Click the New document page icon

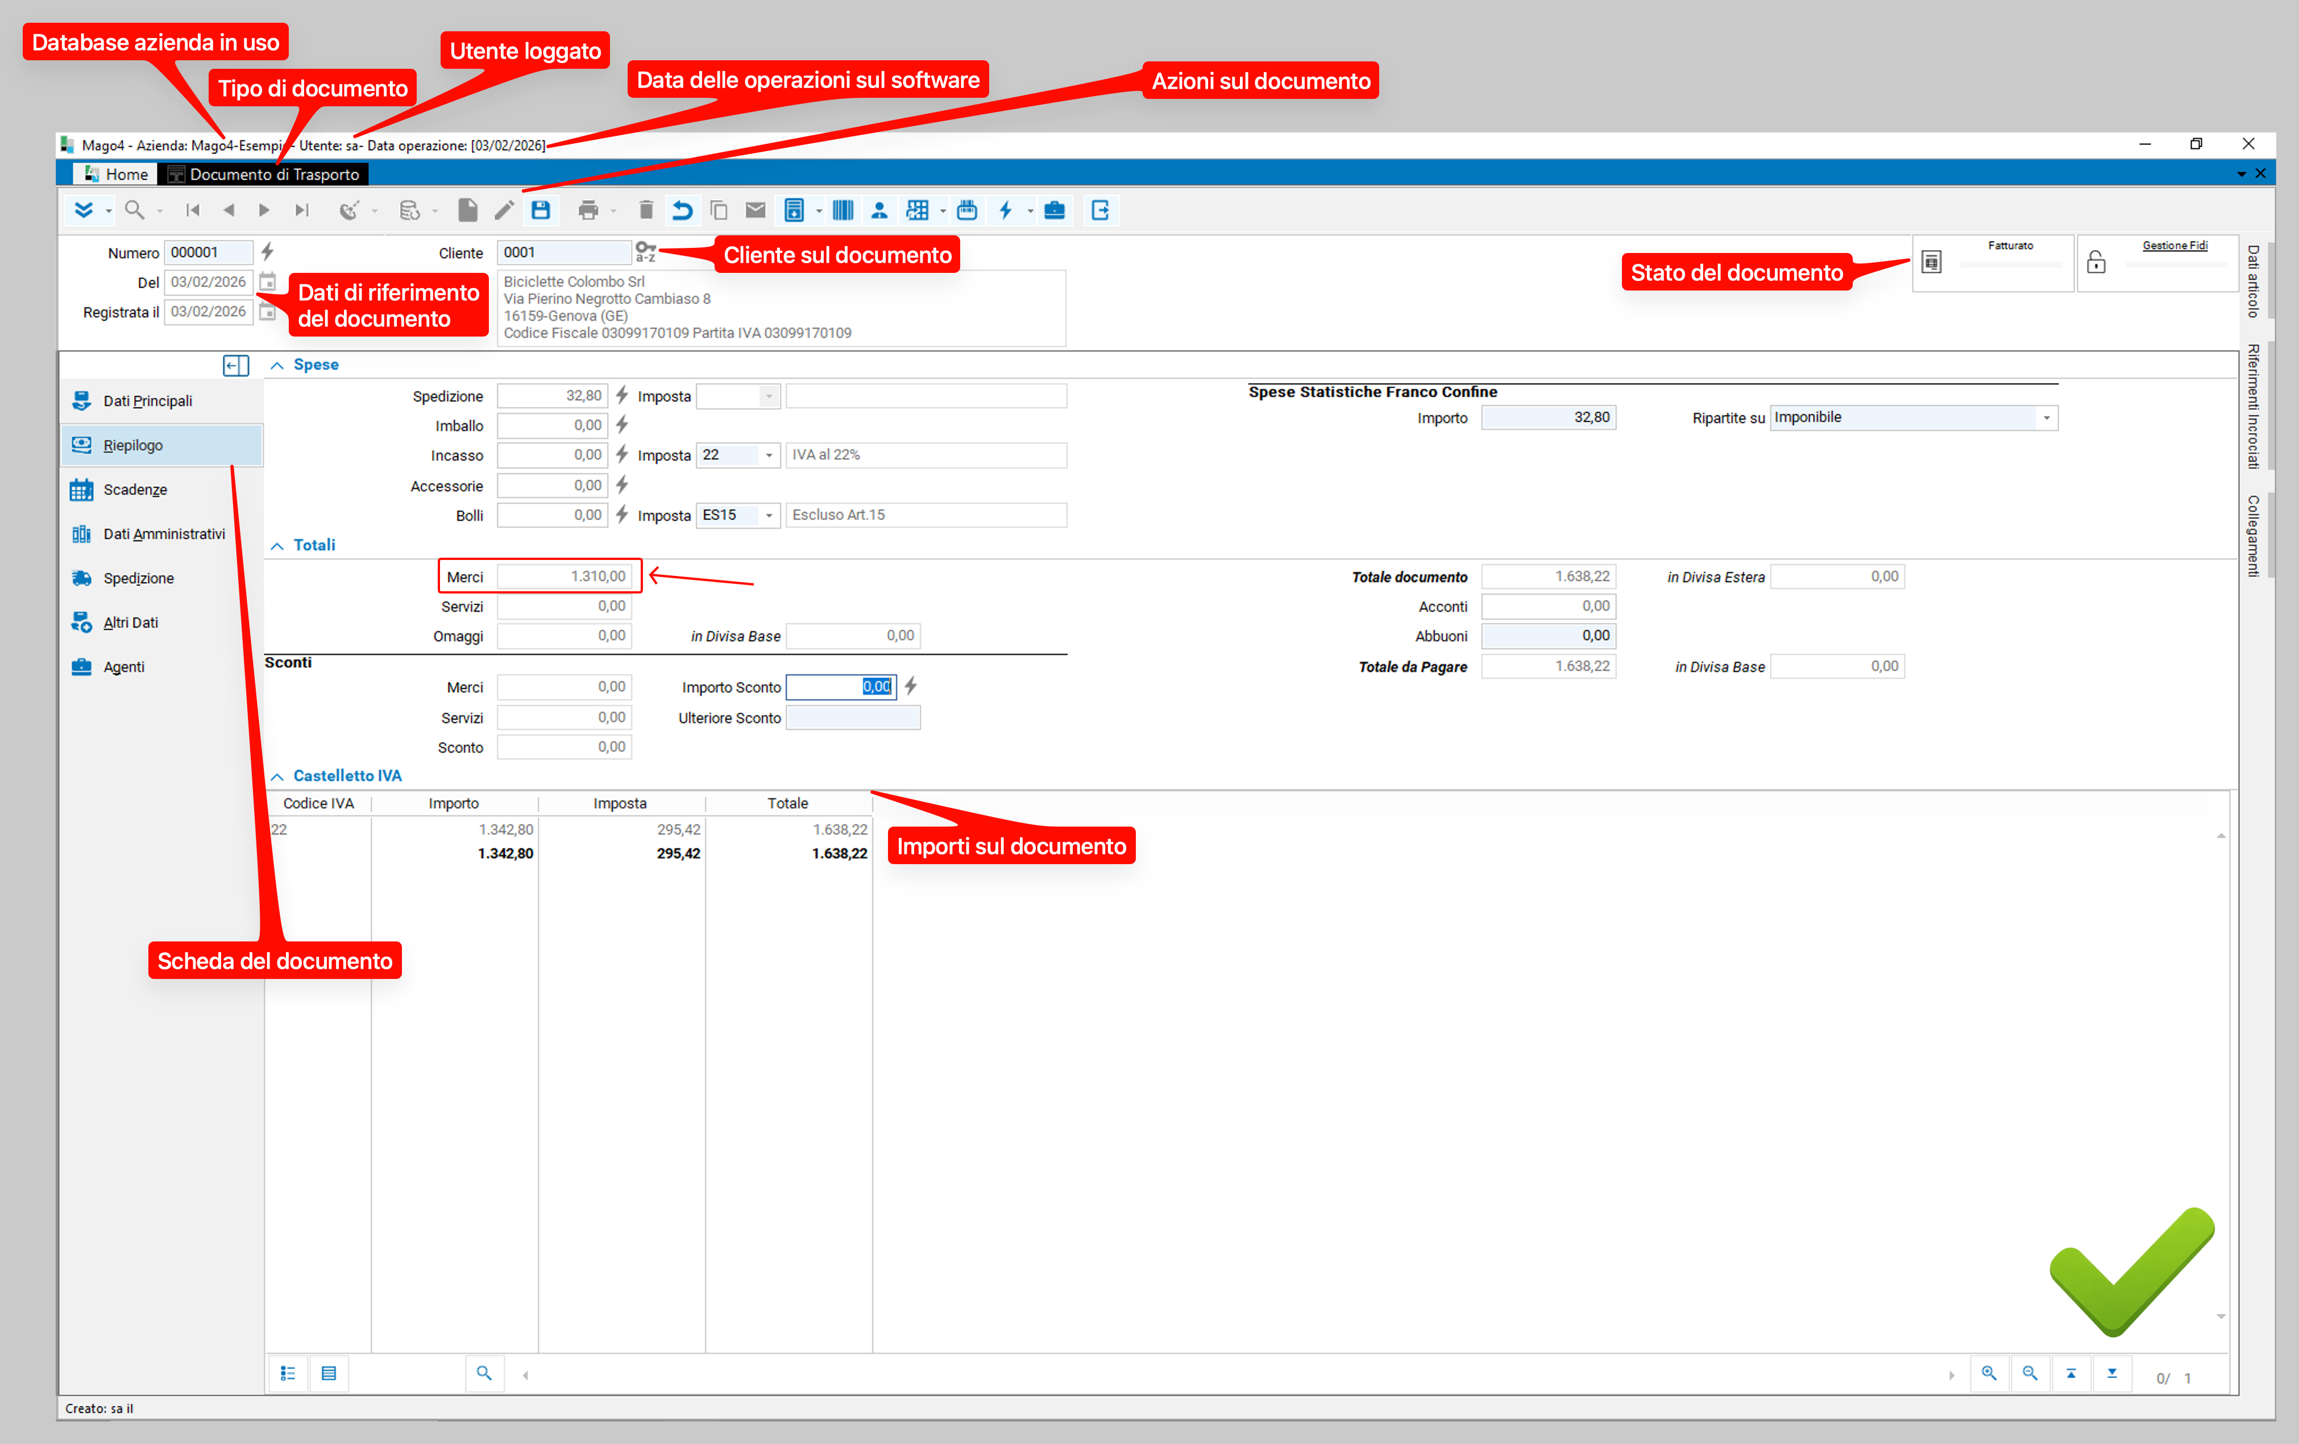tap(467, 210)
